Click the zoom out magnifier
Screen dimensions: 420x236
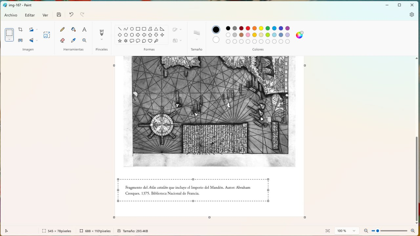pos(366,231)
